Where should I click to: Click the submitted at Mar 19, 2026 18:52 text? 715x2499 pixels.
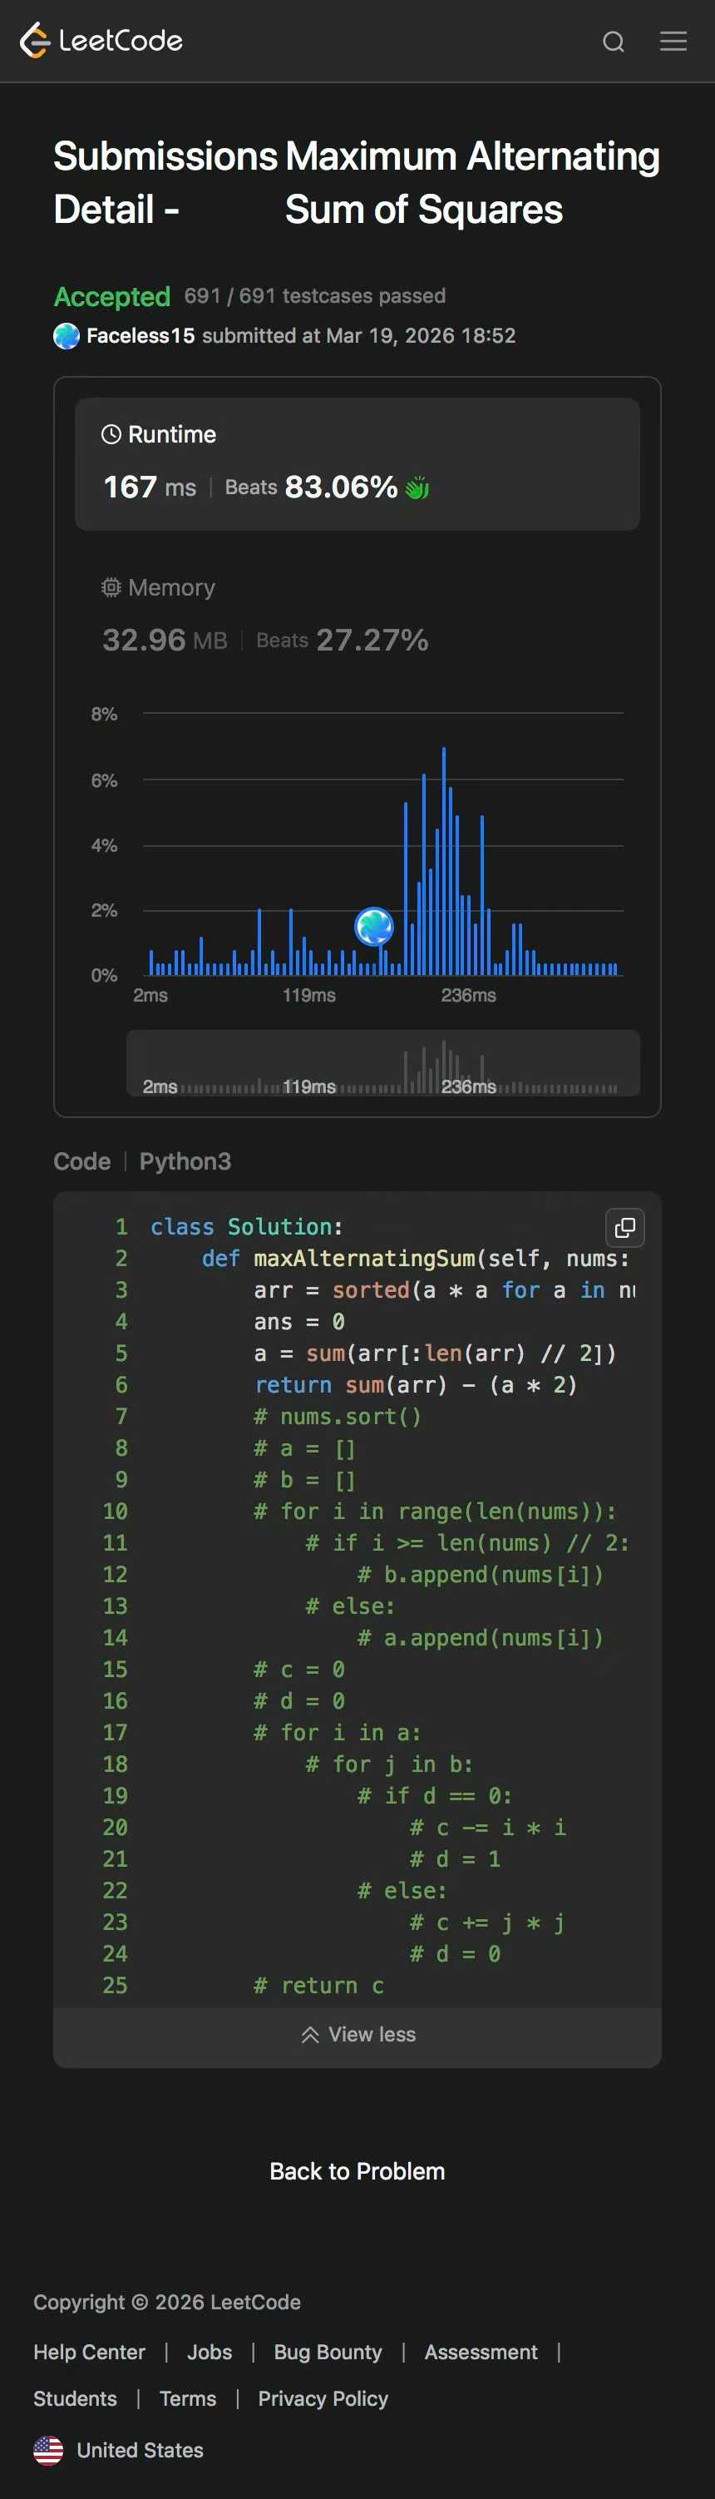tap(359, 335)
